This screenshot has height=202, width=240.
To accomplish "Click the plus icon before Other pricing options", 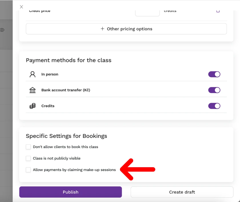I will [x=102, y=29].
